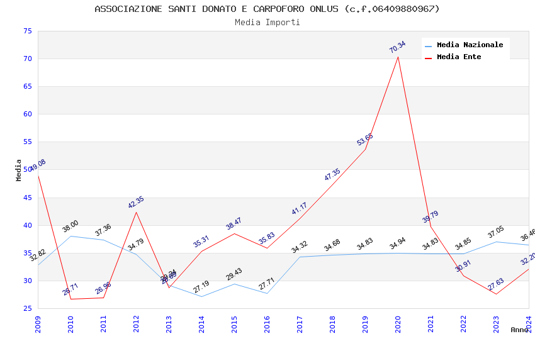Click the 2020 x-axis year label
The image size is (535, 346).
point(398,324)
